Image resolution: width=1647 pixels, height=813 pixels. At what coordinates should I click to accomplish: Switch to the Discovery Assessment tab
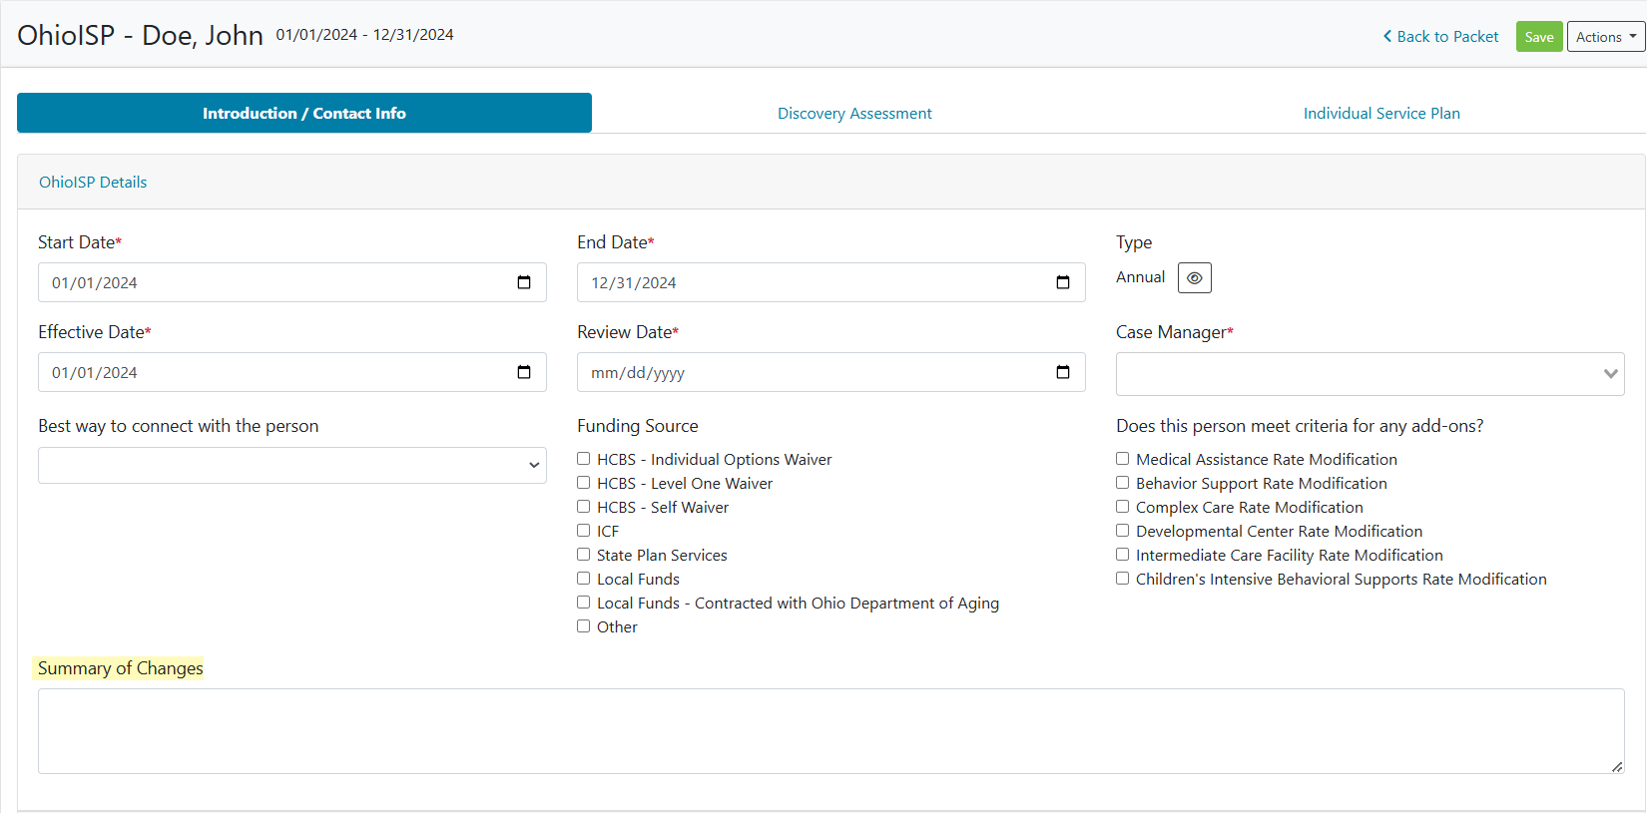[x=854, y=114]
